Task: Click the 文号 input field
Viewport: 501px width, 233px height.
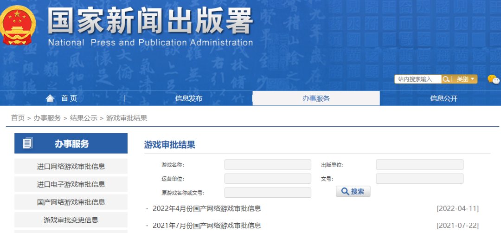Action: (x=419, y=179)
